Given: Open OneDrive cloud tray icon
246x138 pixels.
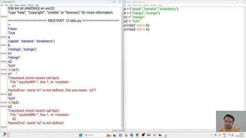Looking at the screenshot, I should (x=216, y=135).
